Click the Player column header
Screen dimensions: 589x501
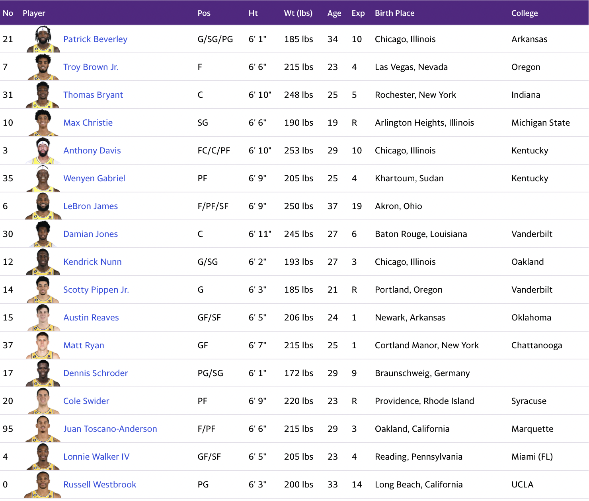point(34,13)
